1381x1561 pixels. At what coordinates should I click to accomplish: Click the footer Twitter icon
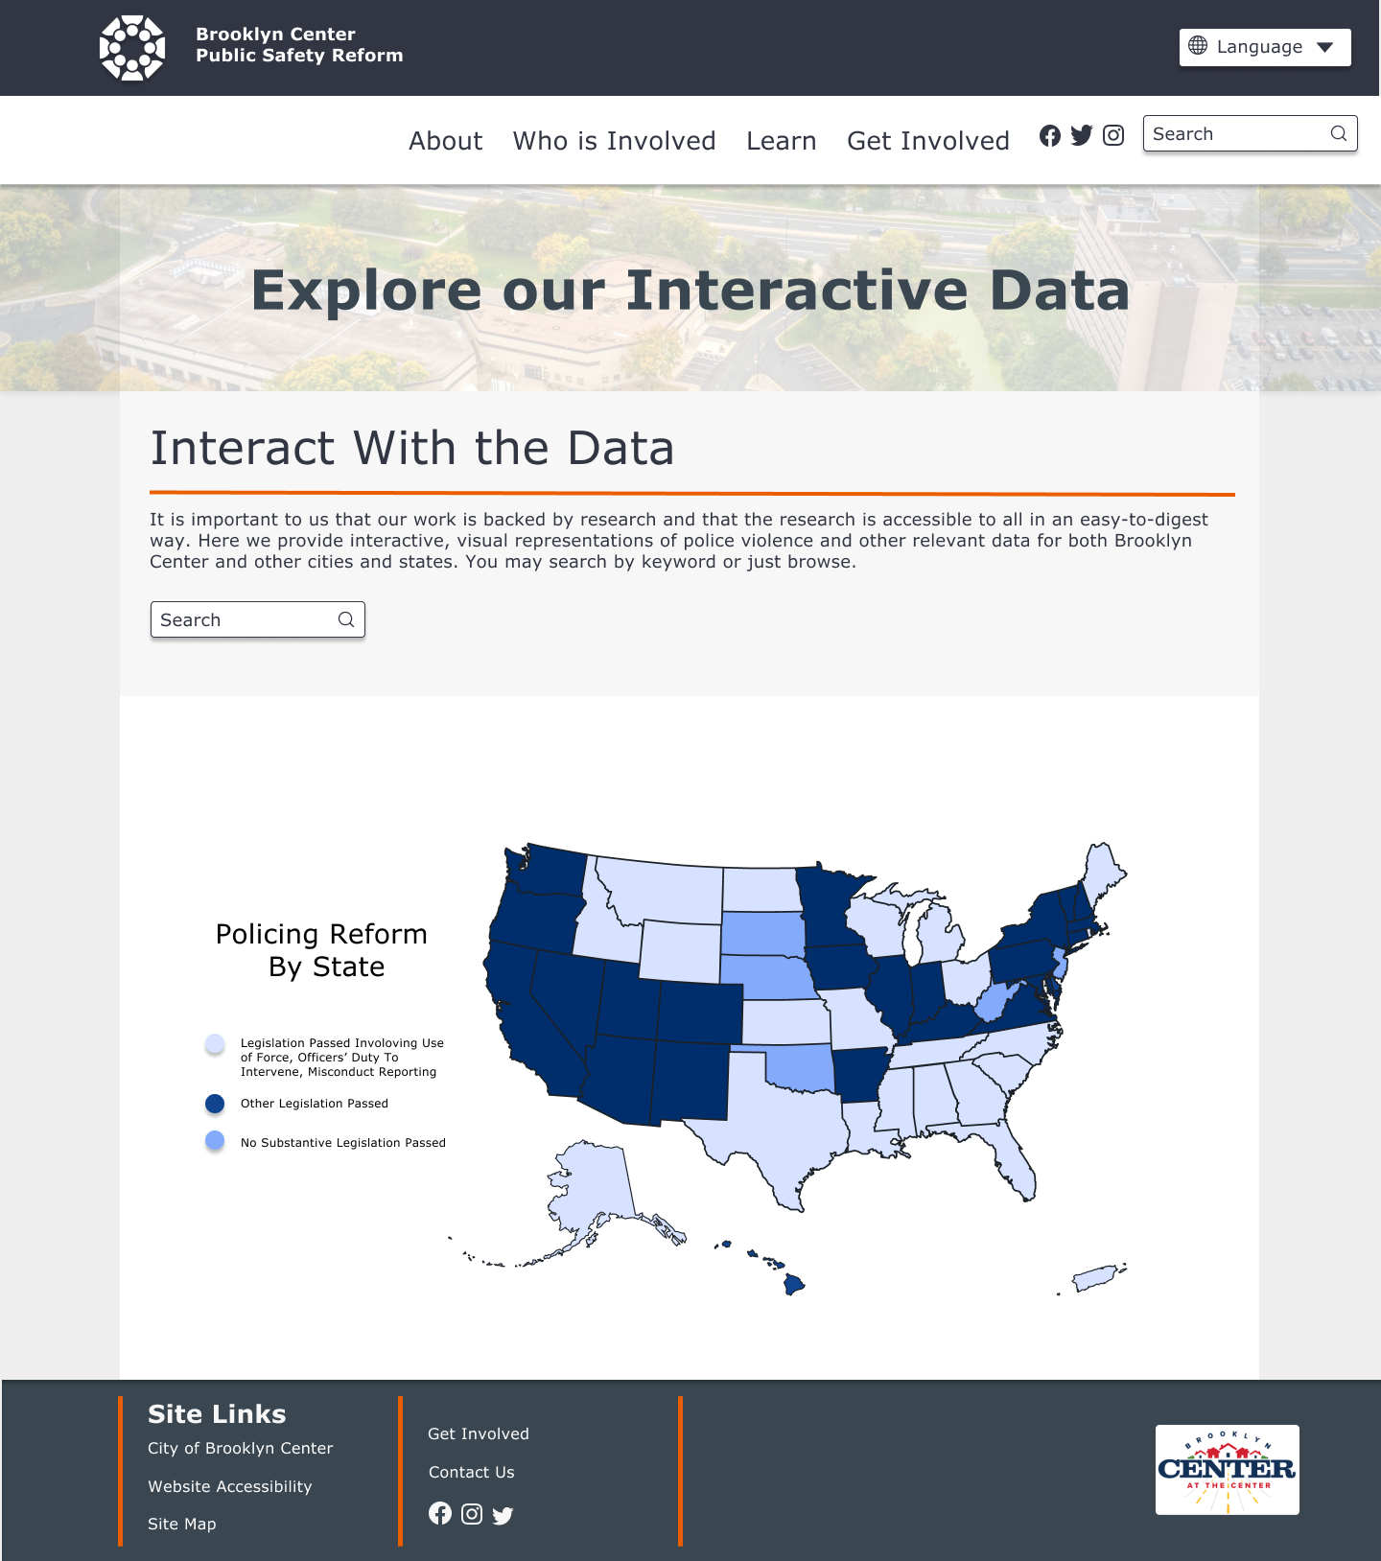pyautogui.click(x=503, y=1515)
